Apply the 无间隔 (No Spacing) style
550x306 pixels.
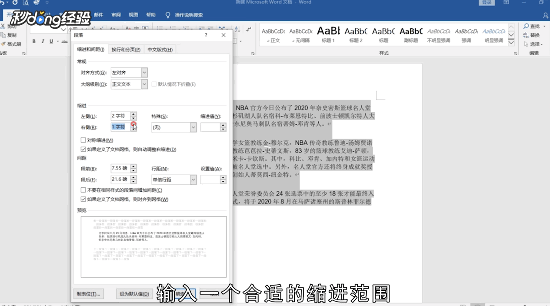click(300, 35)
